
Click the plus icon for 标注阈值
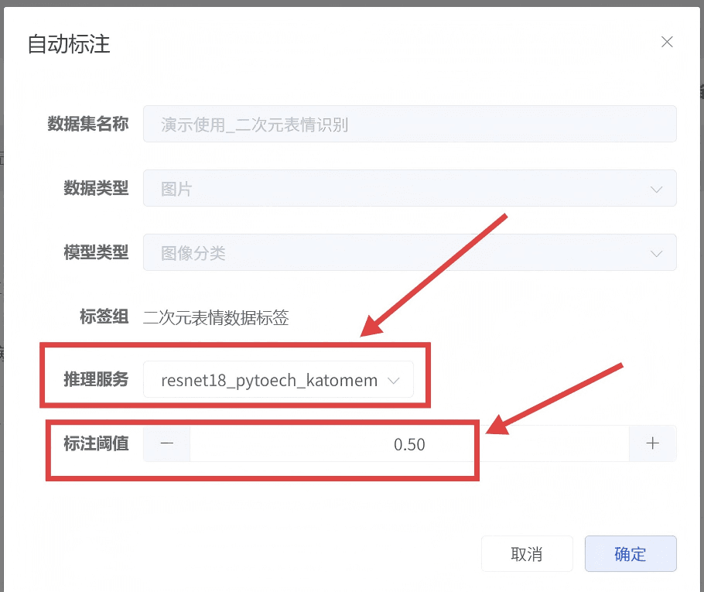[x=653, y=443]
